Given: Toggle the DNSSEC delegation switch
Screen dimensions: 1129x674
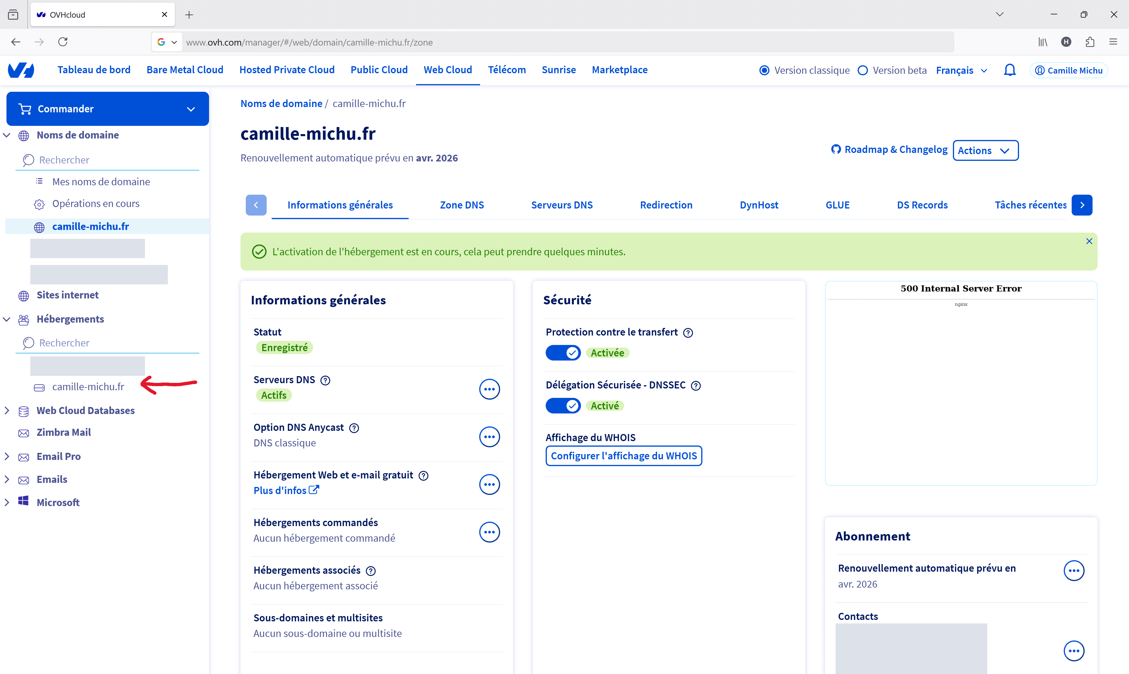Looking at the screenshot, I should tap(563, 406).
